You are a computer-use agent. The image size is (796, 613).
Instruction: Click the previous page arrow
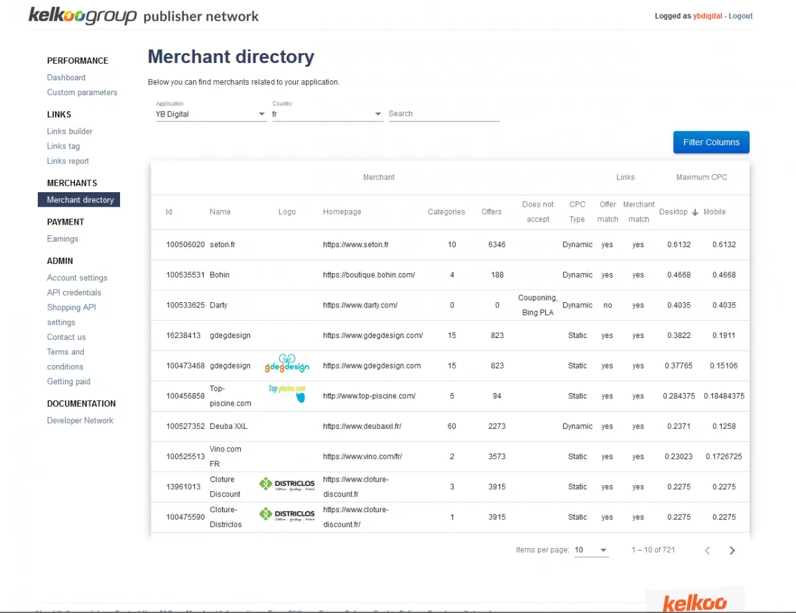coord(707,550)
